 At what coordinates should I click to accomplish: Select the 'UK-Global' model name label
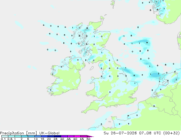(x=49, y=133)
